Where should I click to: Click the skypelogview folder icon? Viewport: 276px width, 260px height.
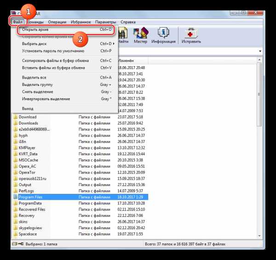click(16, 228)
